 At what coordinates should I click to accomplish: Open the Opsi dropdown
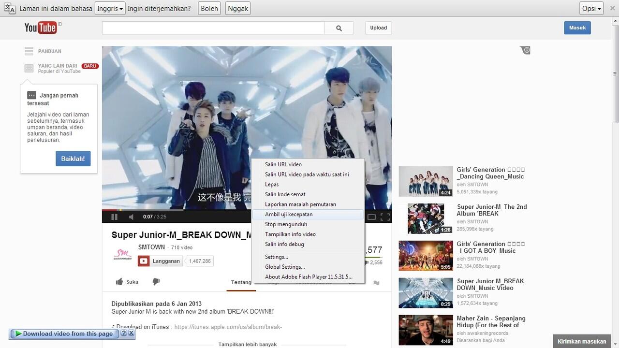pos(592,8)
